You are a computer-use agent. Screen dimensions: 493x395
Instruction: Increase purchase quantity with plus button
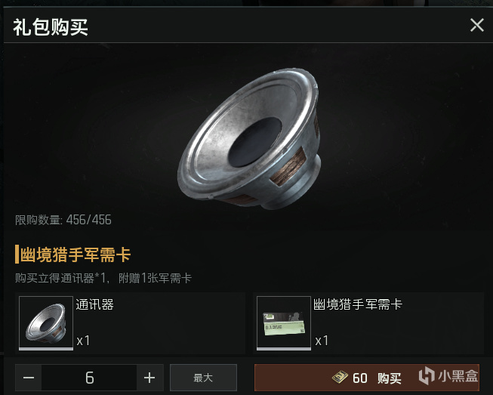point(149,378)
